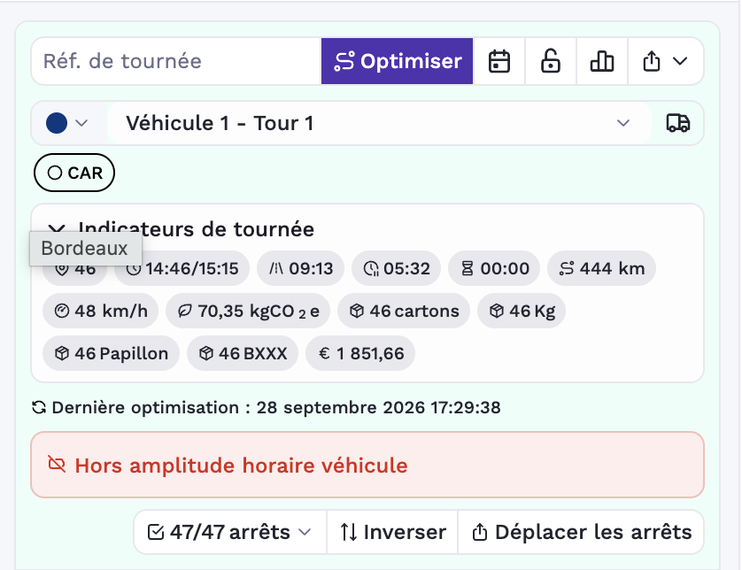This screenshot has width=742, height=570.
Task: Click the Optimiser button
Action: tap(397, 61)
